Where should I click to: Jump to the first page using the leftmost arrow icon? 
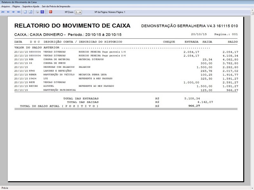click(x=3, y=12)
